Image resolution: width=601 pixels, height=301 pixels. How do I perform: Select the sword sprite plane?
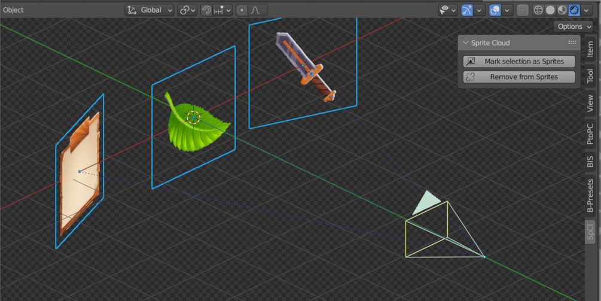click(x=303, y=65)
